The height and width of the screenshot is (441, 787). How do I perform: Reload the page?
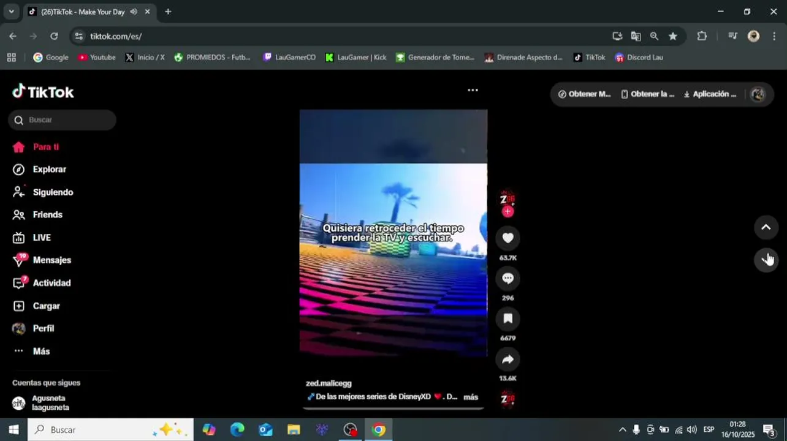tap(54, 36)
